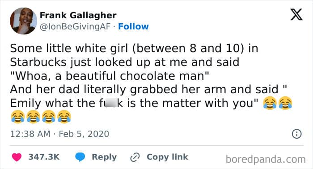Click the "Whoa, a beautiful chocolate man" line
The width and height of the screenshot is (313, 169).
[x=110, y=76]
